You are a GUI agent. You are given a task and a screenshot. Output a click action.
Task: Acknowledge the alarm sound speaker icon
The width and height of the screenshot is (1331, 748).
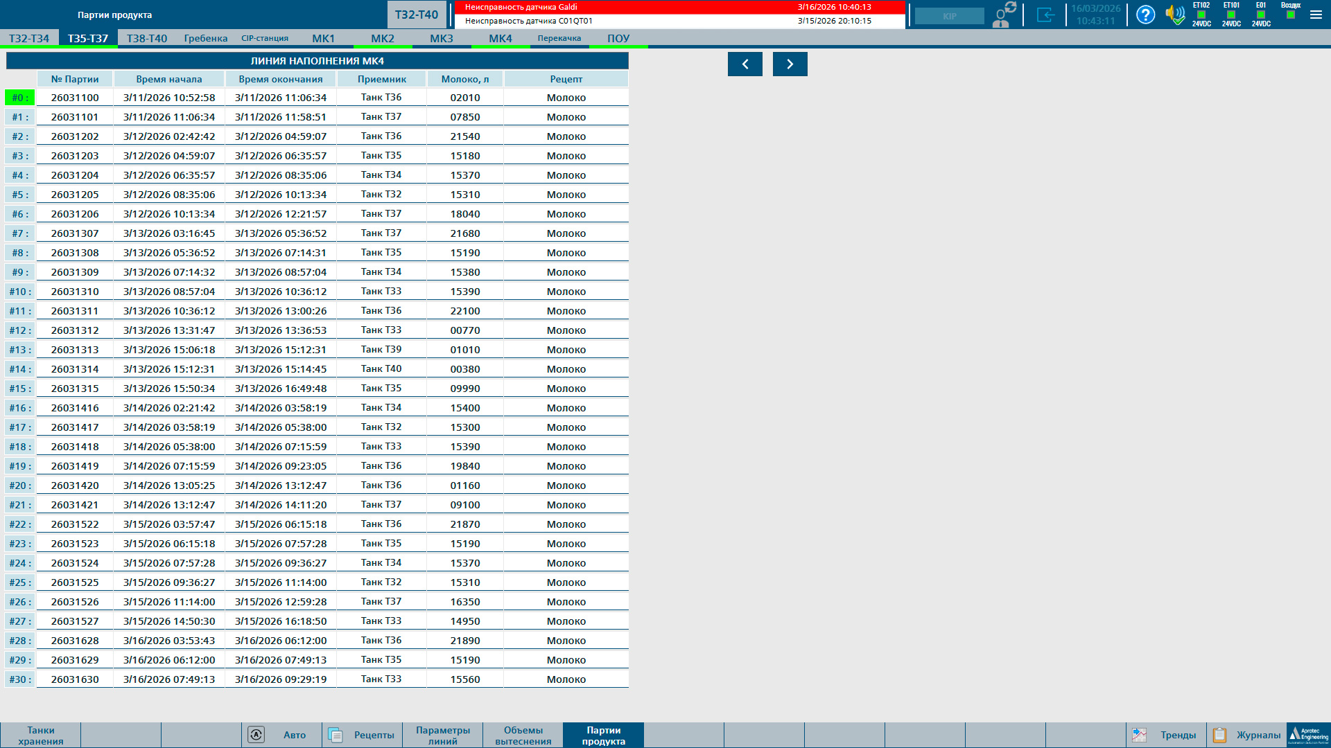[1176, 15]
